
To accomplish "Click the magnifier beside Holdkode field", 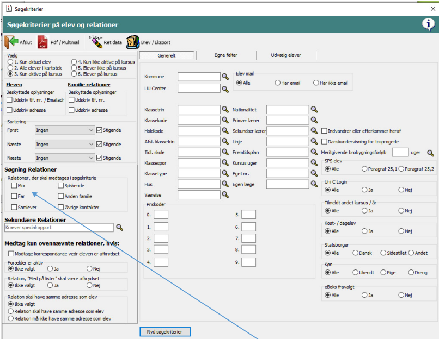I will pyautogui.click(x=225, y=131).
